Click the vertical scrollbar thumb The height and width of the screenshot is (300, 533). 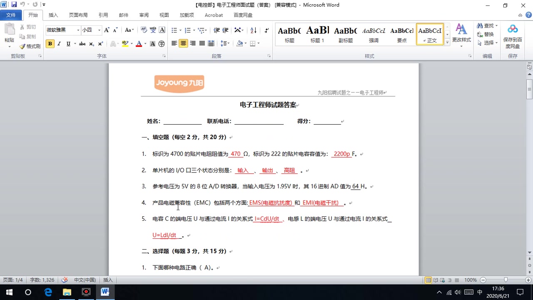(529, 88)
